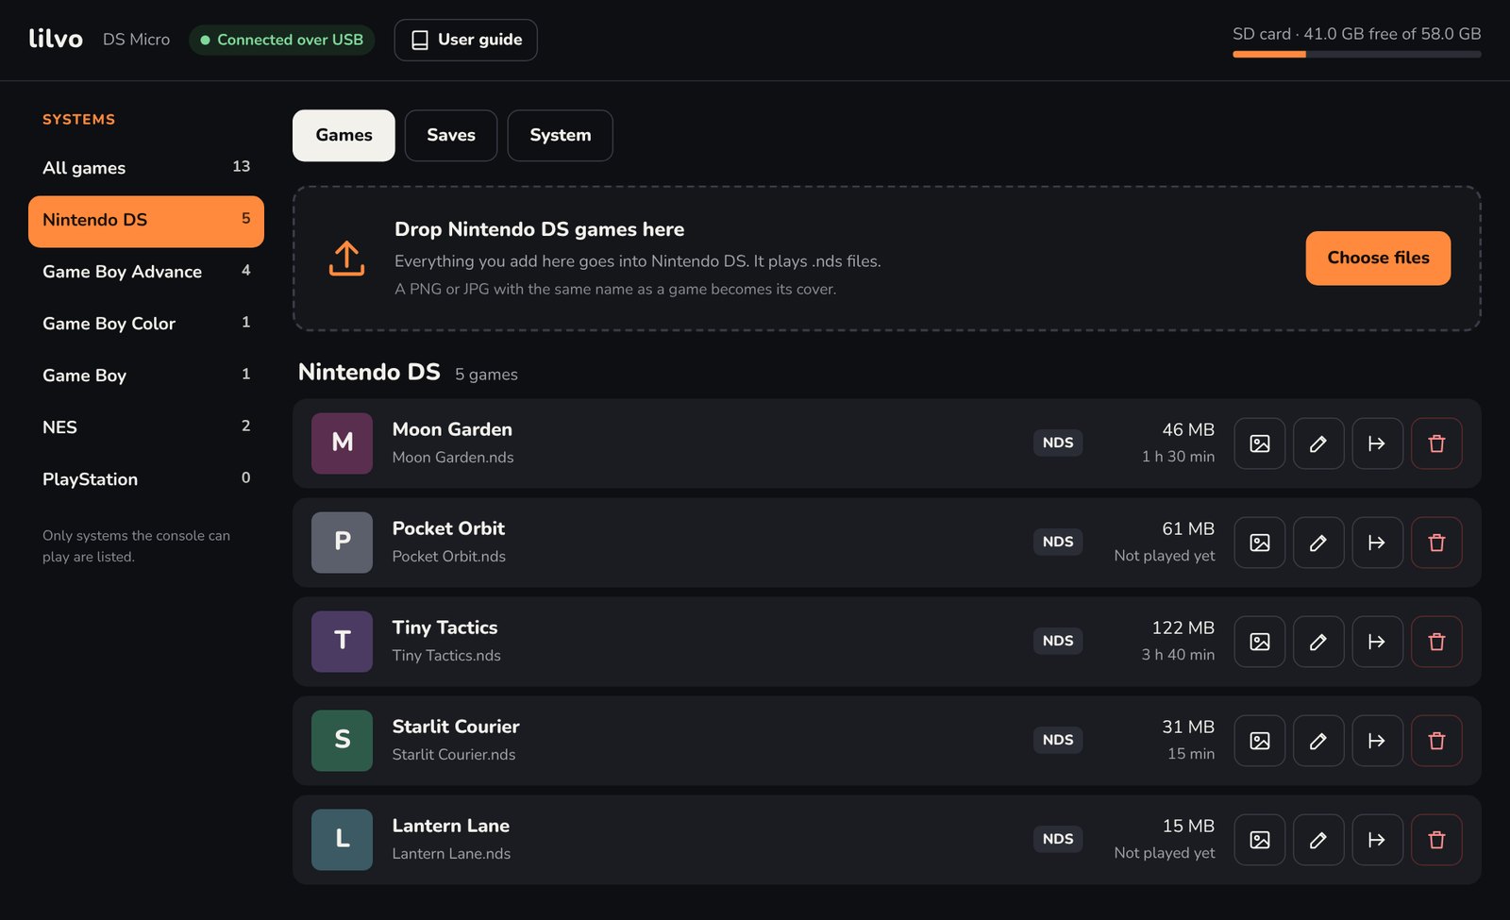Rename Starlit Courier with pencil icon
Screen dimensions: 1510x920
click(1318, 741)
